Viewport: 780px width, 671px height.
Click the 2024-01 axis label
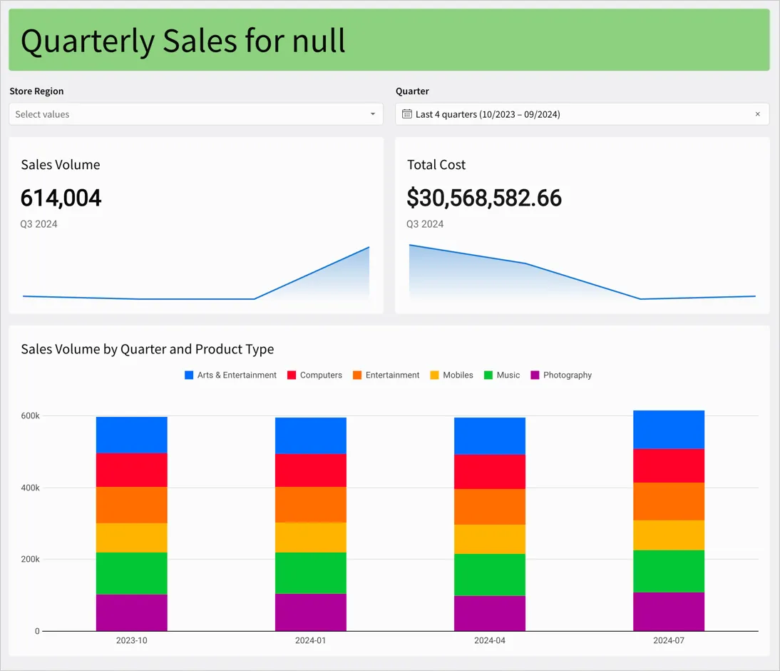pyautogui.click(x=311, y=640)
